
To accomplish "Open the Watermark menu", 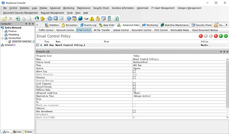I will 143,8.
